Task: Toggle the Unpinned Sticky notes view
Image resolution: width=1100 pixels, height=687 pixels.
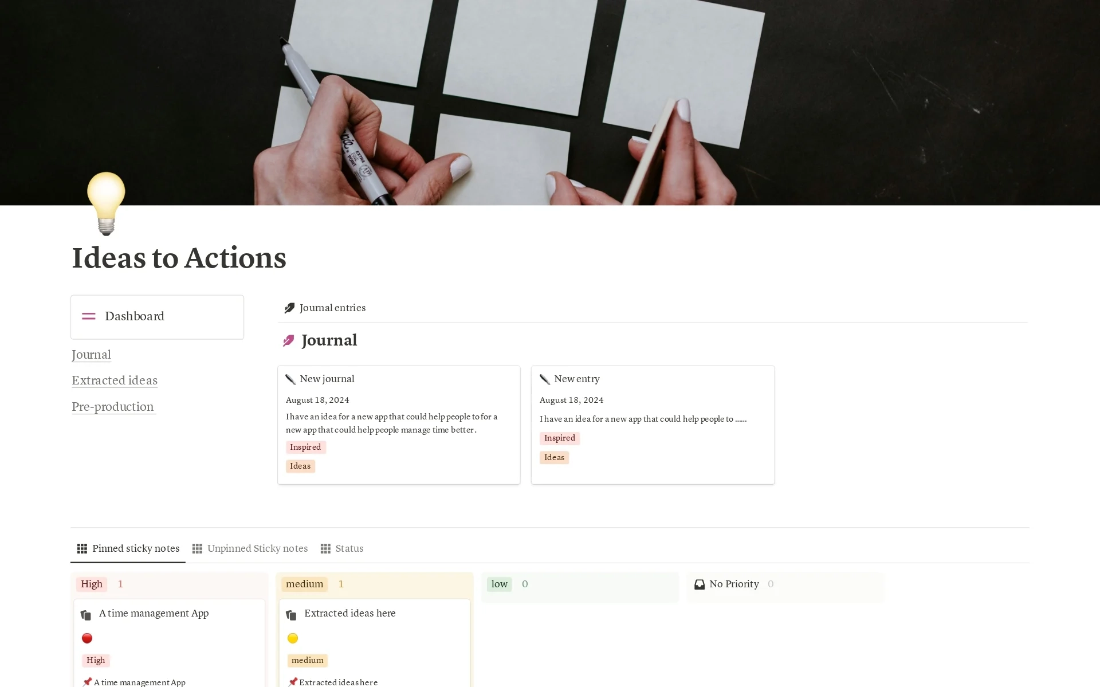Action: tap(249, 548)
